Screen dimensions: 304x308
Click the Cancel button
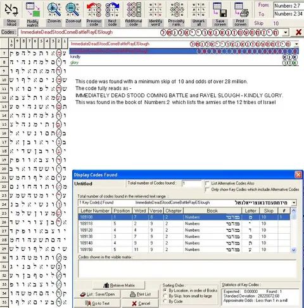pos(141,304)
